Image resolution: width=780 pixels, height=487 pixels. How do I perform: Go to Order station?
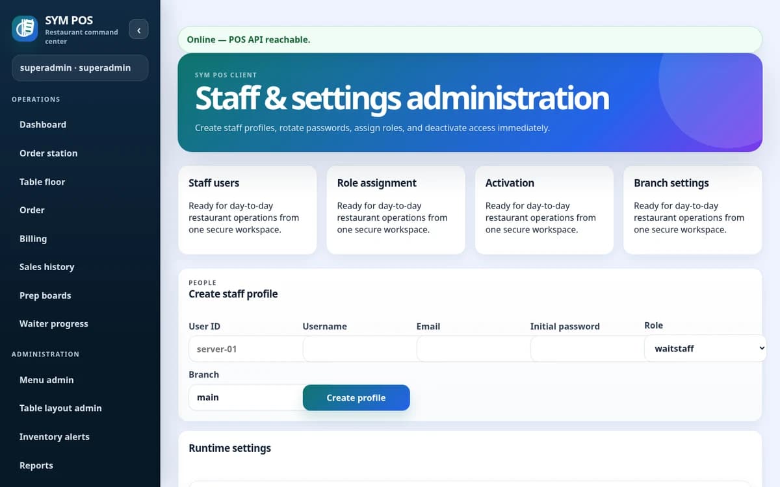click(x=80, y=153)
